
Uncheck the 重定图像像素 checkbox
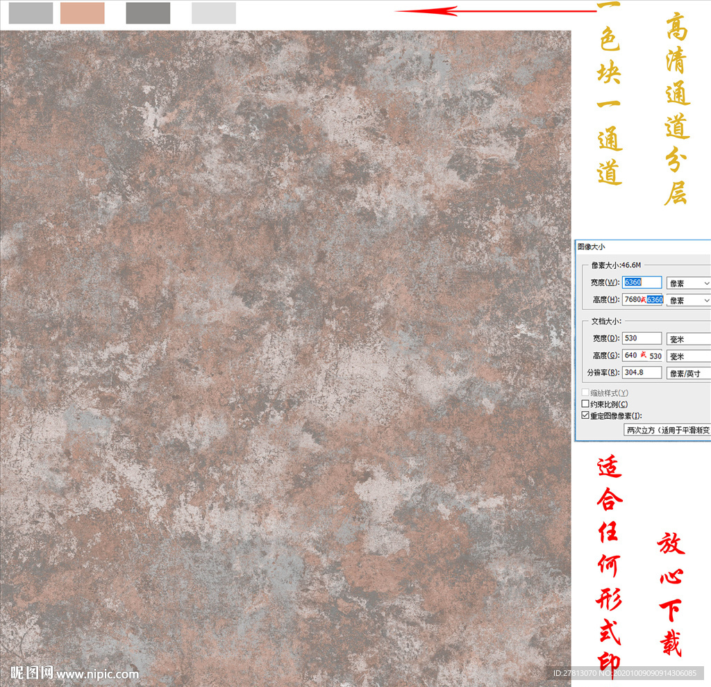pyautogui.click(x=585, y=415)
